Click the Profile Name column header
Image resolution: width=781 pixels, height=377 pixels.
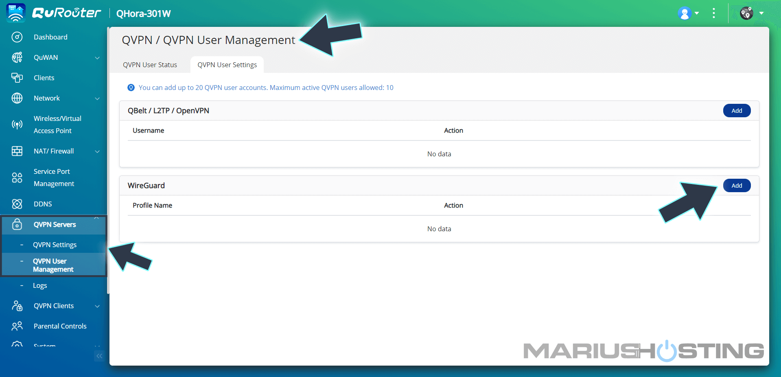152,205
